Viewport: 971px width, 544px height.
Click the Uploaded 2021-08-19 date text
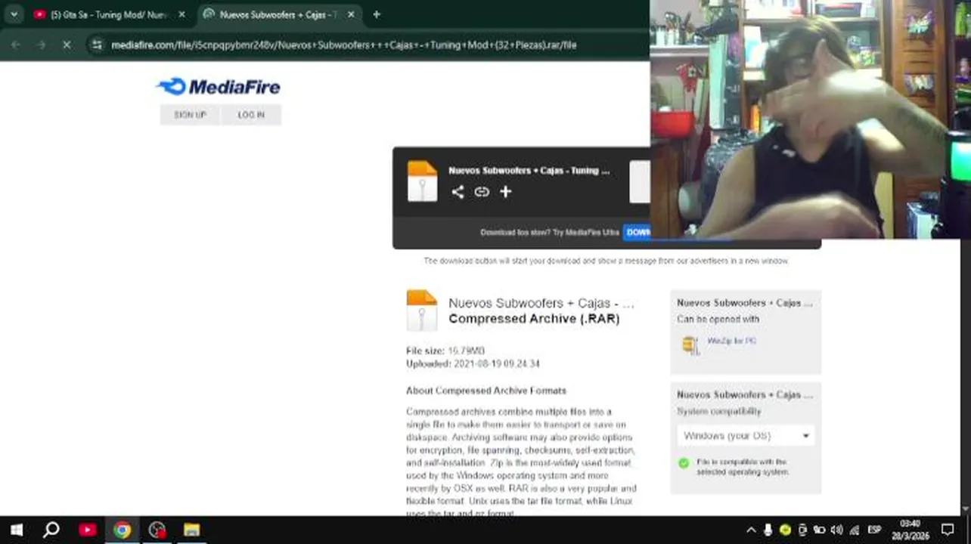473,363
